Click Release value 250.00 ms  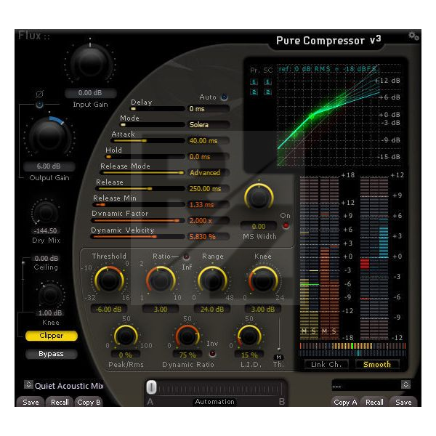[x=208, y=189]
